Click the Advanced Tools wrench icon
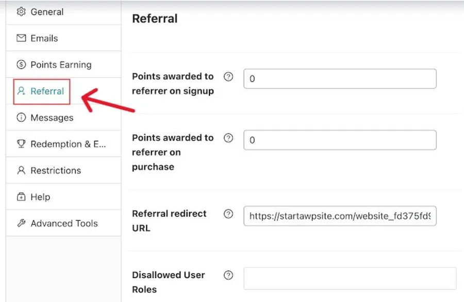 click(20, 223)
